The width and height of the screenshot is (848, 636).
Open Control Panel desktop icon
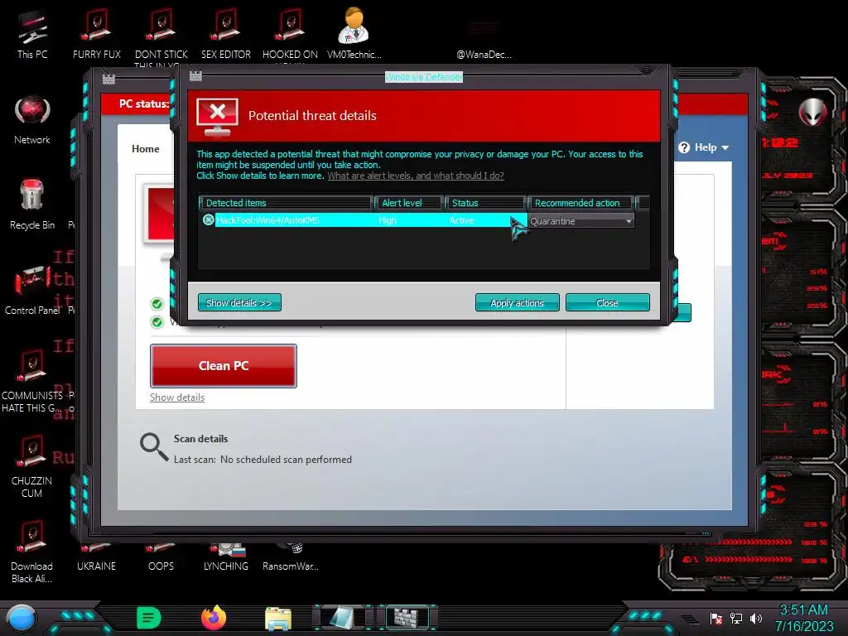click(32, 290)
